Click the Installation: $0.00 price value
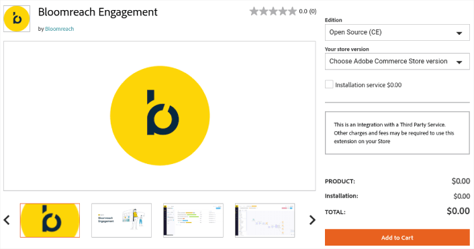Screen dimensions: 474x249 tap(462, 196)
